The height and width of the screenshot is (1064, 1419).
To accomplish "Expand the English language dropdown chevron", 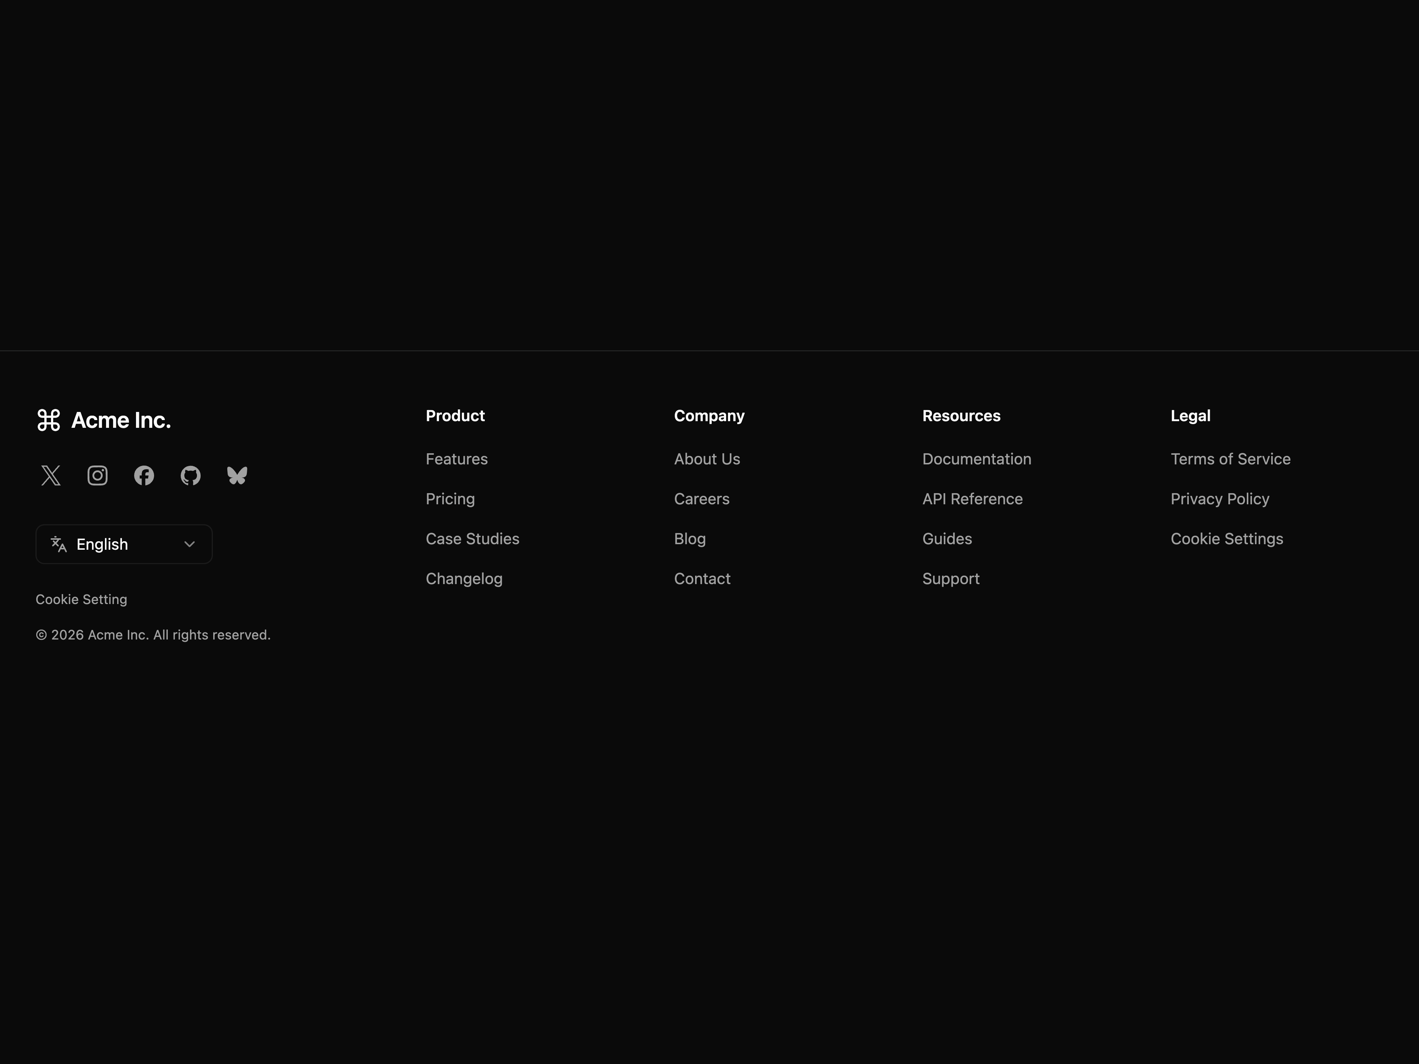I will (x=189, y=544).
